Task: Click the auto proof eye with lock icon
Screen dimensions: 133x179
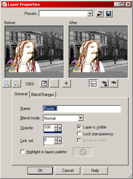Action: click(x=104, y=83)
